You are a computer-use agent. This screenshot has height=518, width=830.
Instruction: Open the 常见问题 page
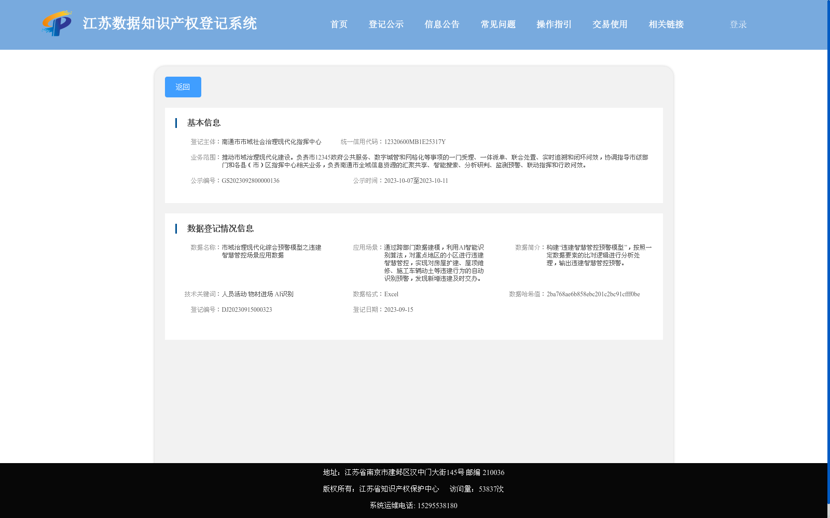pos(498,24)
